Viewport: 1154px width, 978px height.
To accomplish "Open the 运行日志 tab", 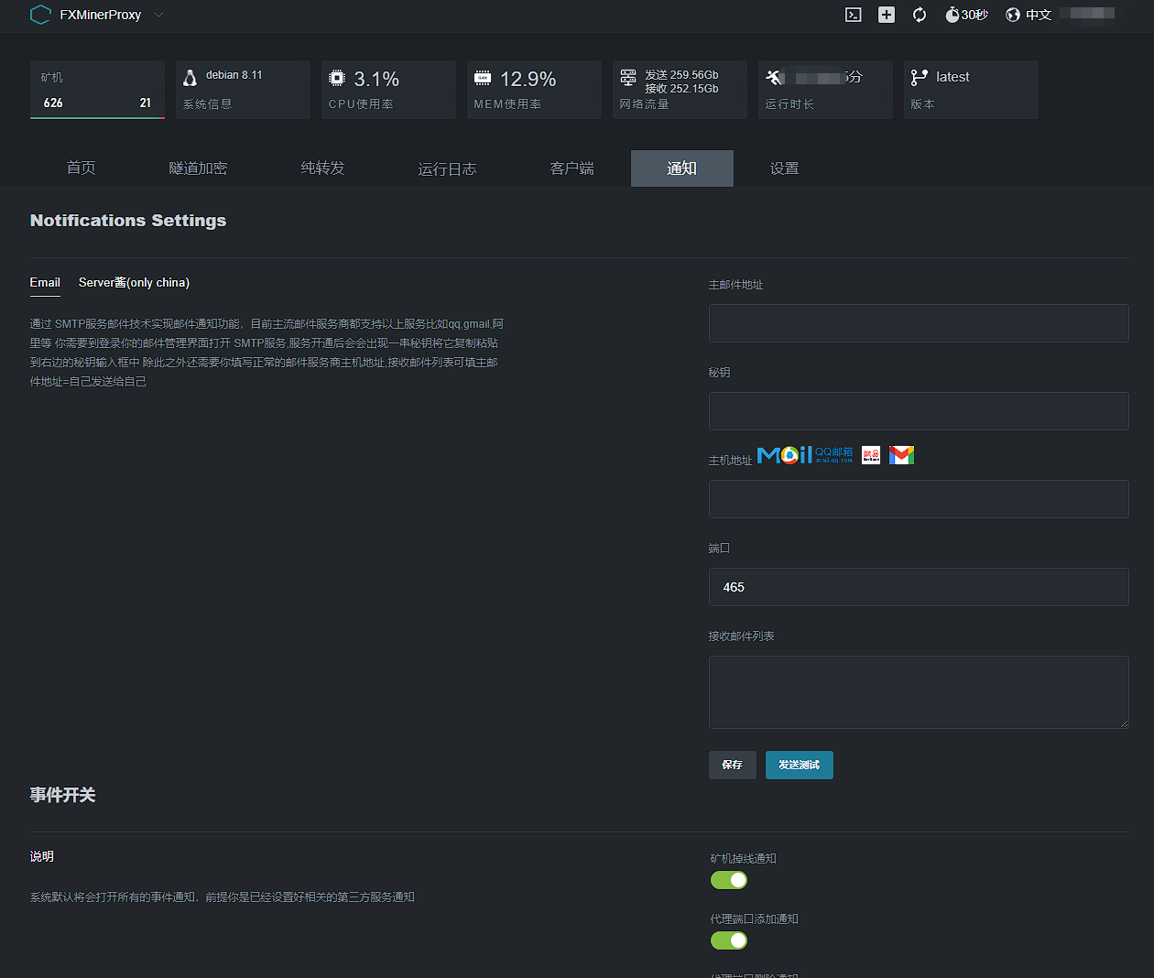I will (x=447, y=168).
